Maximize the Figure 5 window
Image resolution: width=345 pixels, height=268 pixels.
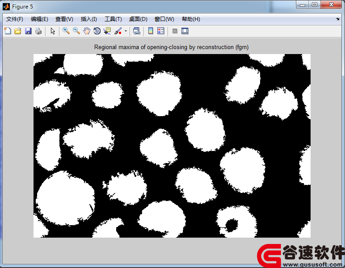315,5
